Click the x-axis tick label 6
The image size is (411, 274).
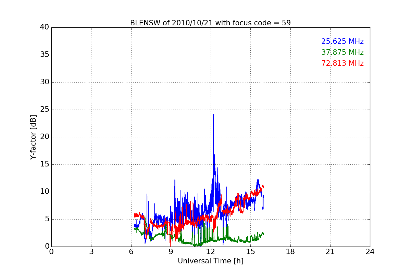(x=131, y=252)
